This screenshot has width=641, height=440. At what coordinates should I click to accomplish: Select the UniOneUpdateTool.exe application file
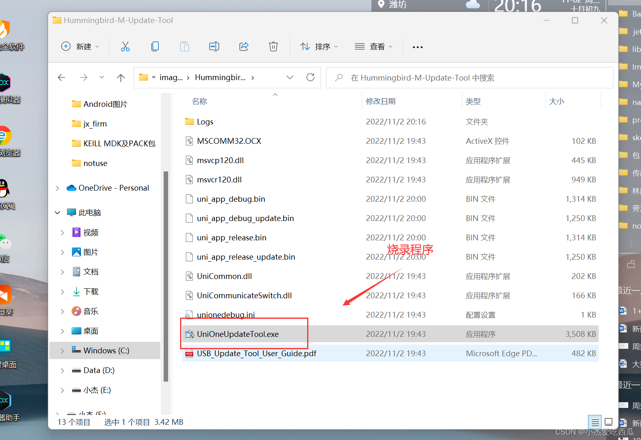click(x=390, y=334)
